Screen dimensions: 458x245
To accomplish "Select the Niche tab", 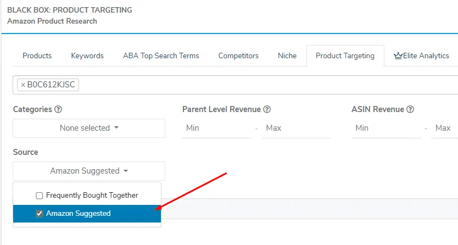I will click(287, 55).
